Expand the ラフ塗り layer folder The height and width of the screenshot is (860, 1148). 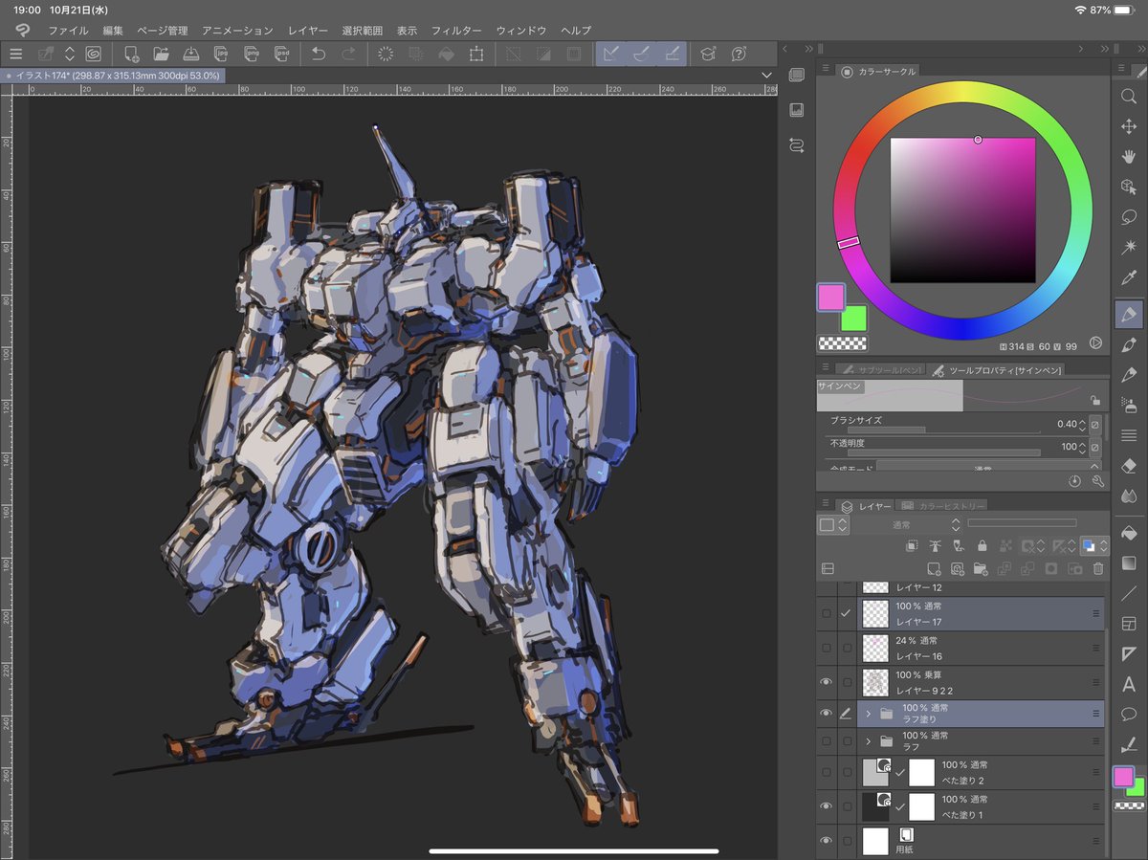pos(869,714)
